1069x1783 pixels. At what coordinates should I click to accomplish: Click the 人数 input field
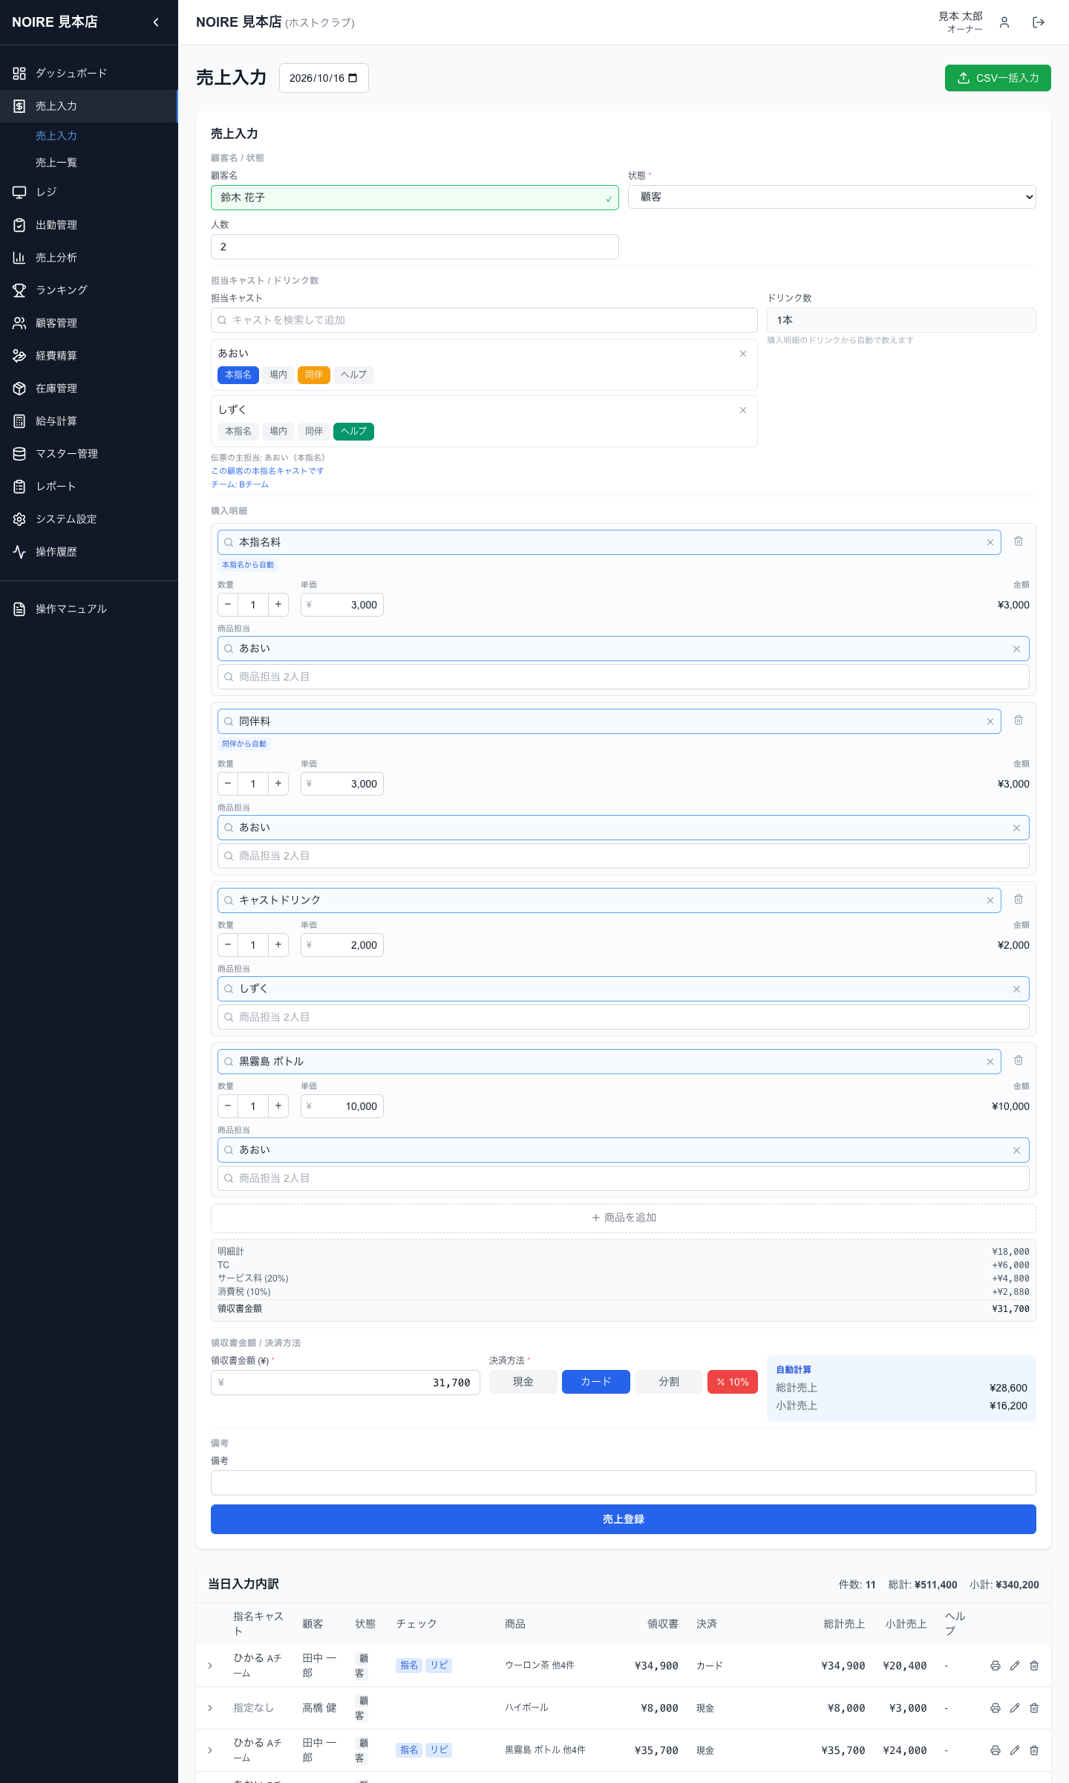pos(415,247)
